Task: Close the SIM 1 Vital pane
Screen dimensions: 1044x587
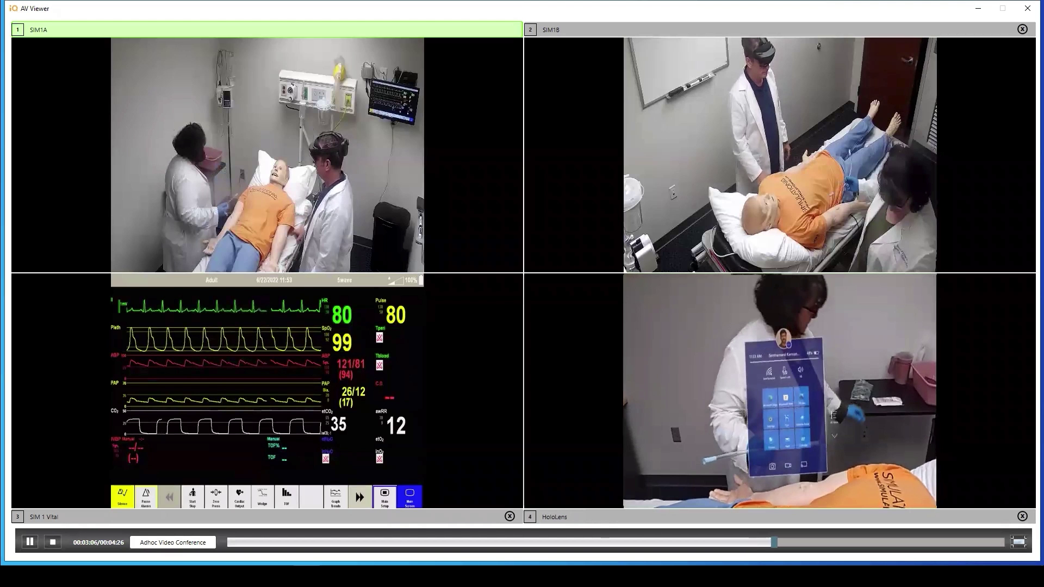Action: 509,516
